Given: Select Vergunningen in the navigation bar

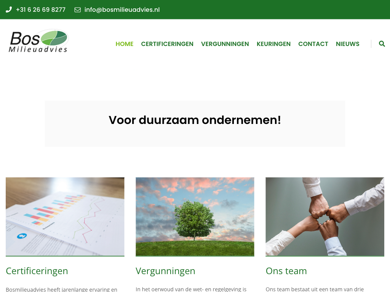Looking at the screenshot, I should point(225,44).
